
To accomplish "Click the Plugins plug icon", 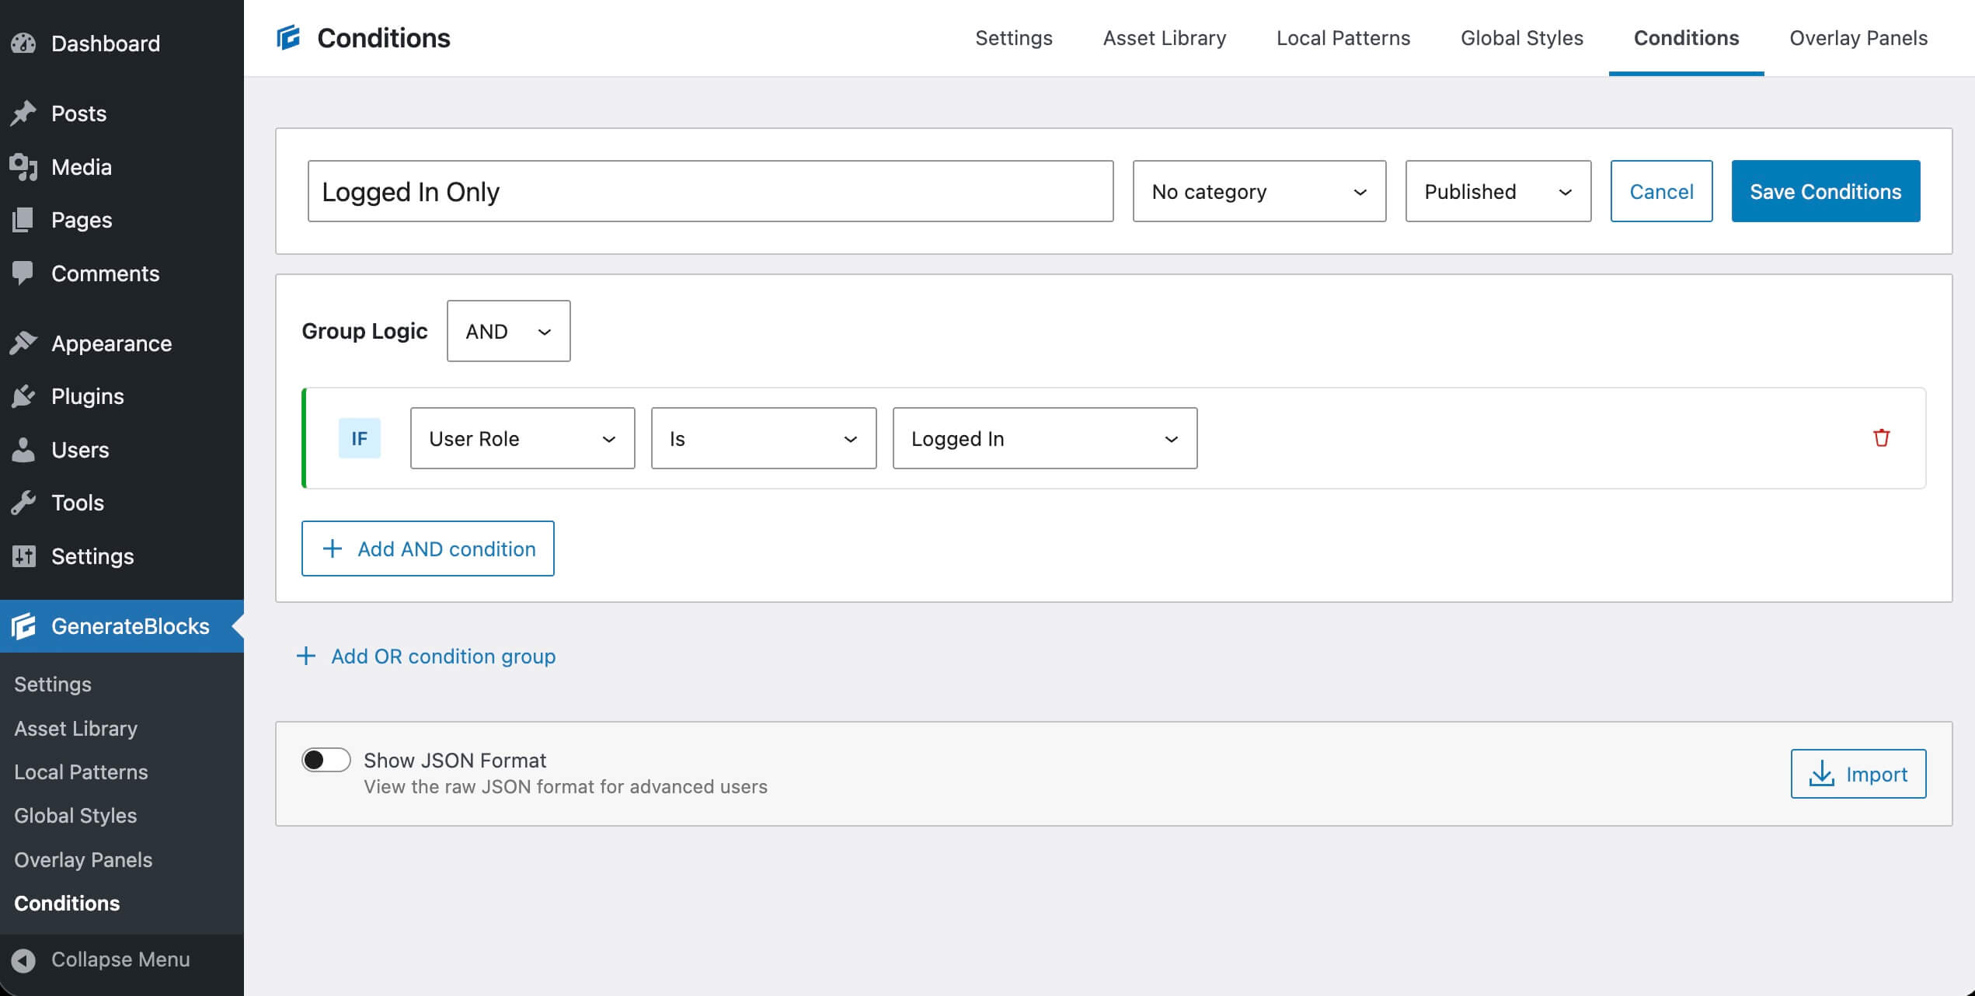I will [x=23, y=396].
